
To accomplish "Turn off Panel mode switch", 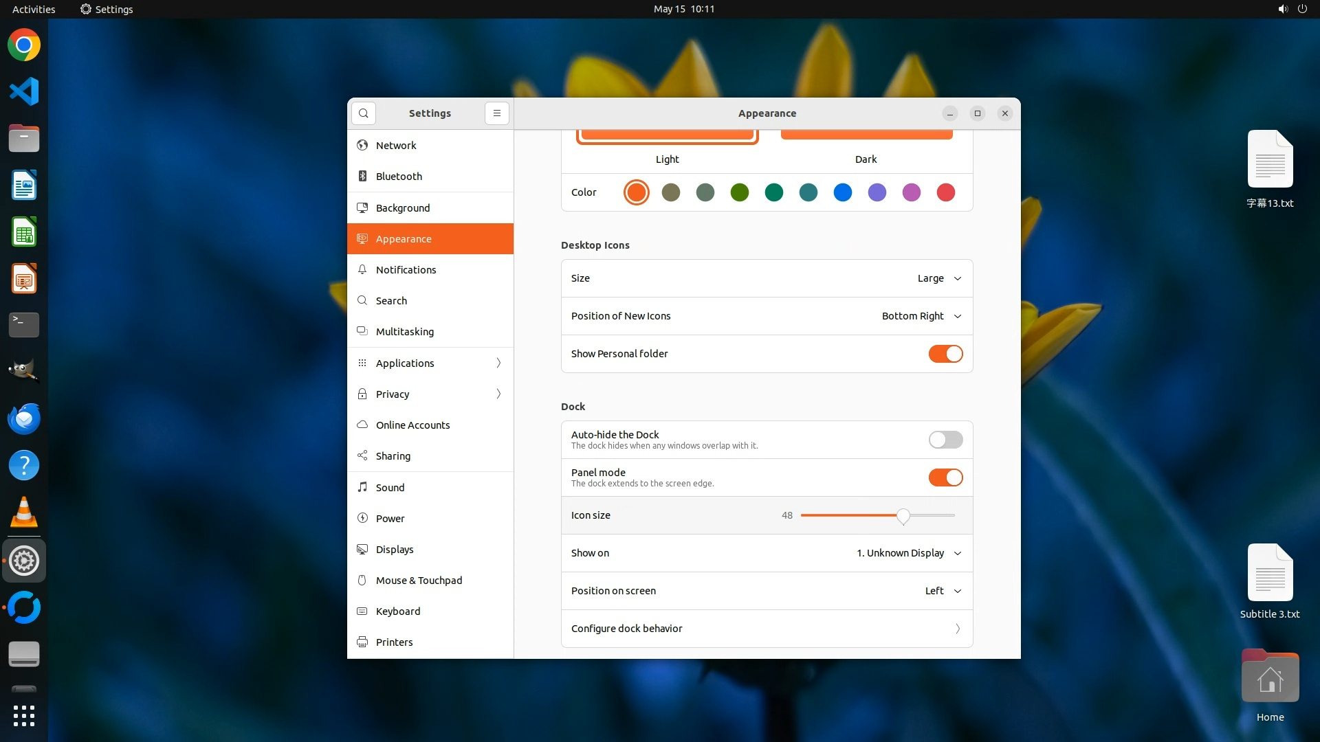I will (945, 477).
